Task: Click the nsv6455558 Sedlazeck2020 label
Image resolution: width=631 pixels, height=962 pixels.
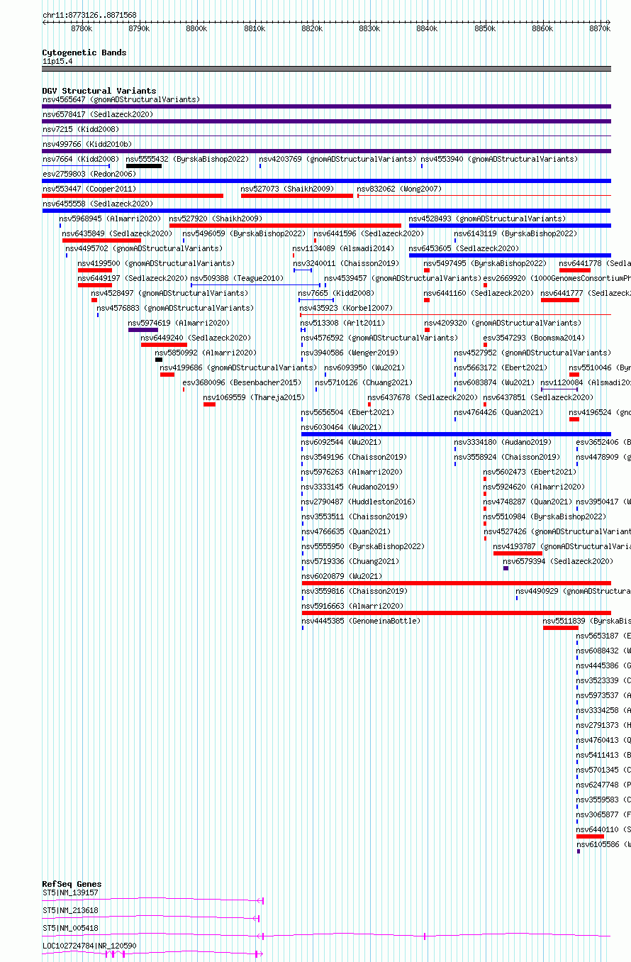Action: (98, 204)
